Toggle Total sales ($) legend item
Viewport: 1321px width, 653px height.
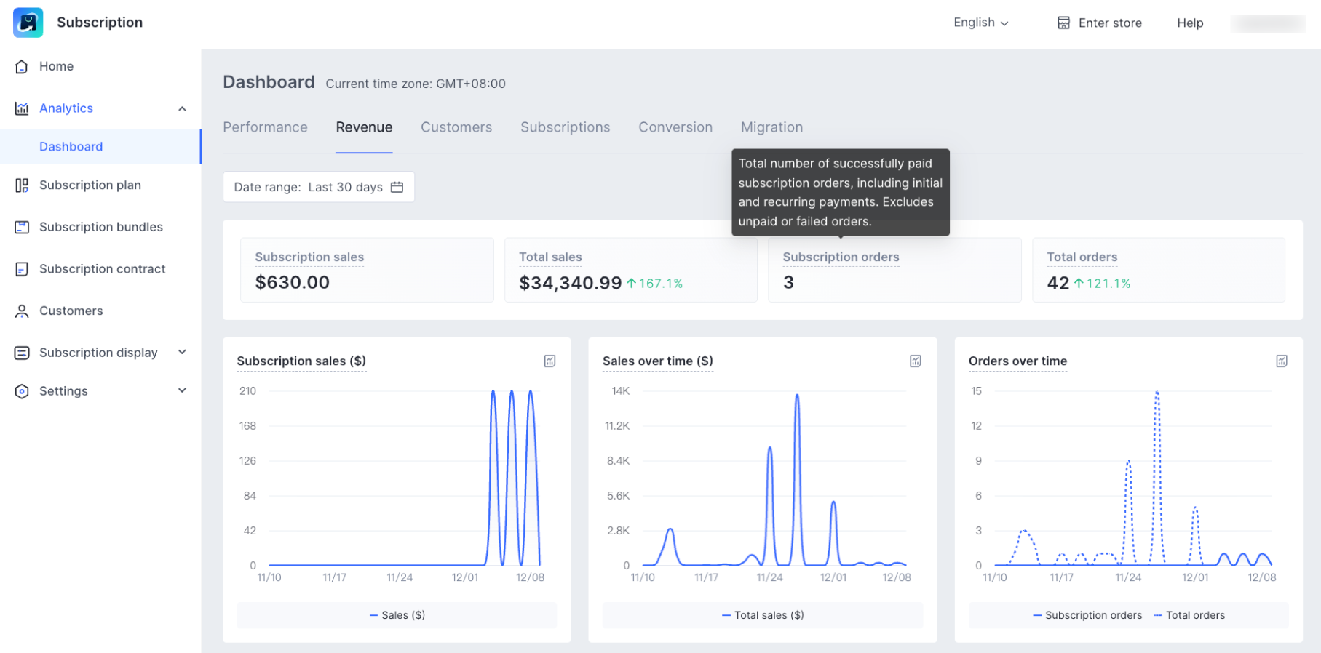pyautogui.click(x=763, y=615)
